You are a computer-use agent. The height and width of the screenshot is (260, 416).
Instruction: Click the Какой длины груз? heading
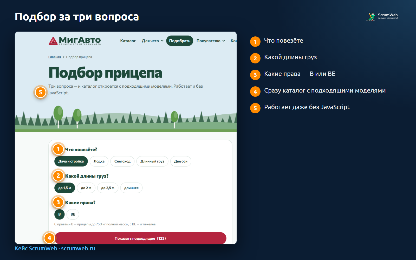coord(87,176)
